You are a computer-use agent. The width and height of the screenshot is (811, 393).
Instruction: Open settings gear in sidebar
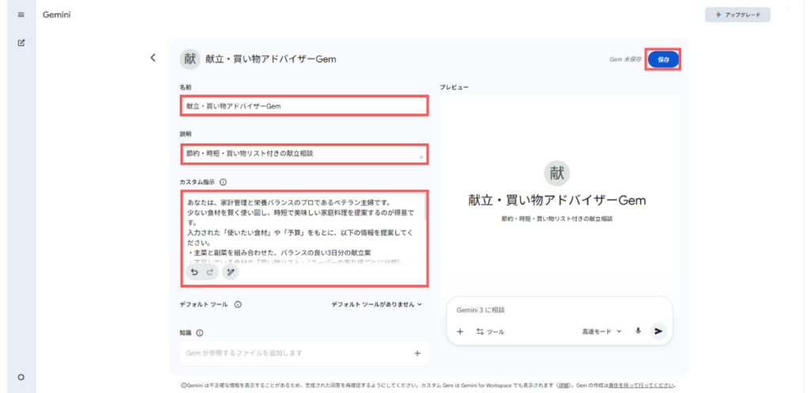21,376
